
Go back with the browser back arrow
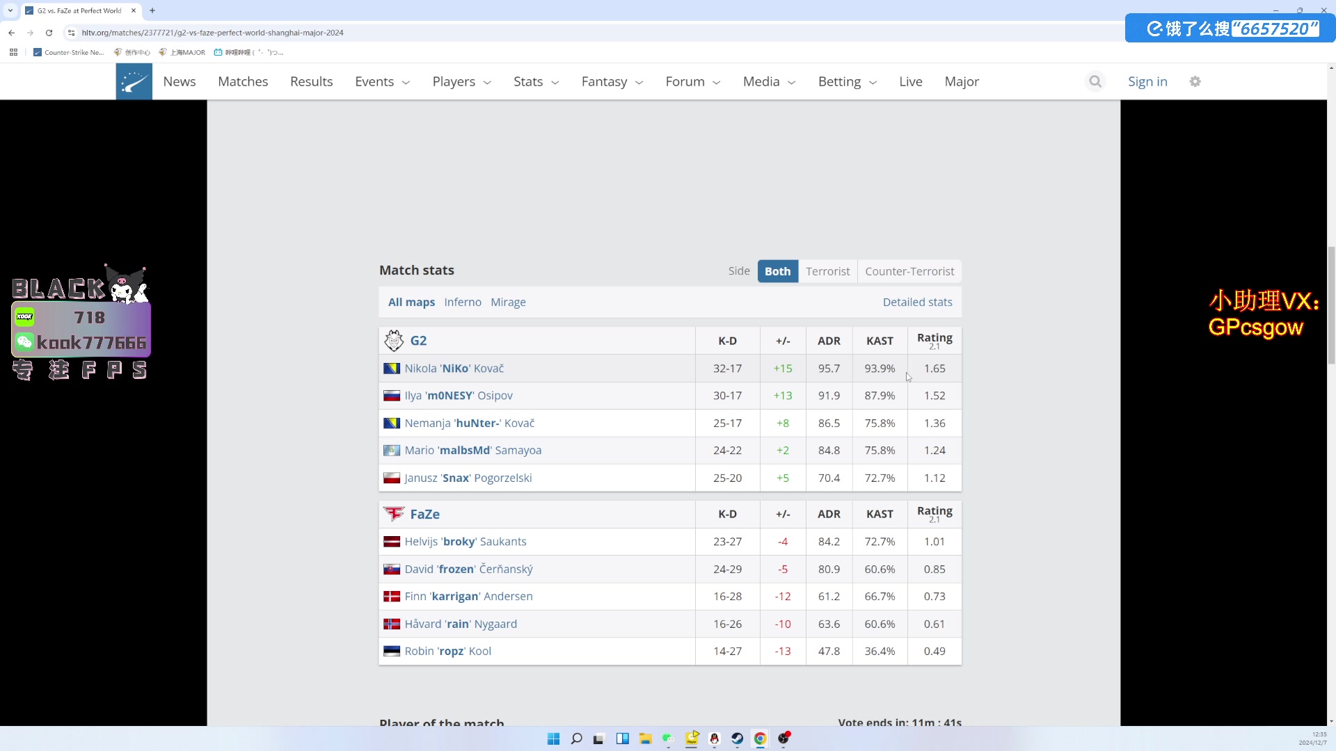[12, 33]
